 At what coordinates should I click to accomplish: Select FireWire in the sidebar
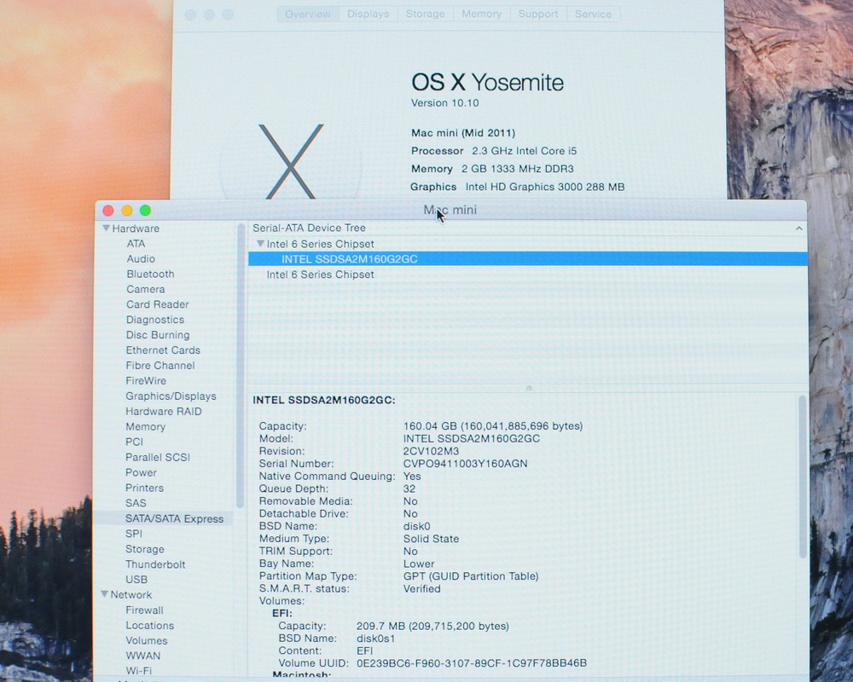[x=146, y=381]
